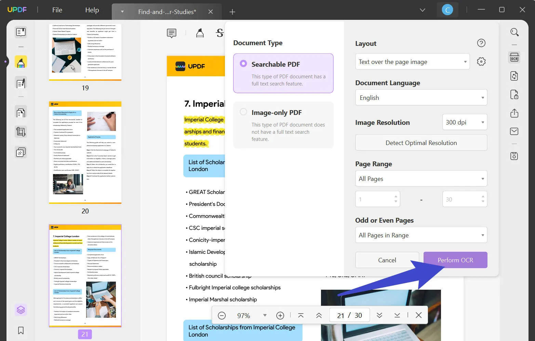
Task: Click the Cancel button
Action: (x=387, y=260)
